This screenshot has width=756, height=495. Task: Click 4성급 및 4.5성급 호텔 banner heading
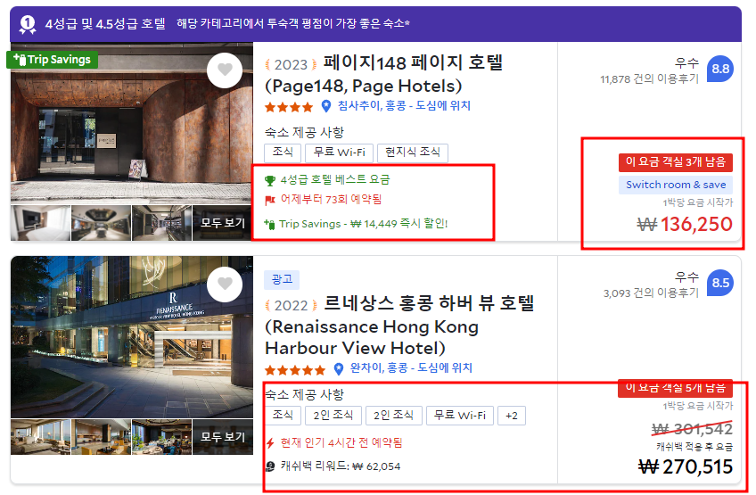[105, 24]
